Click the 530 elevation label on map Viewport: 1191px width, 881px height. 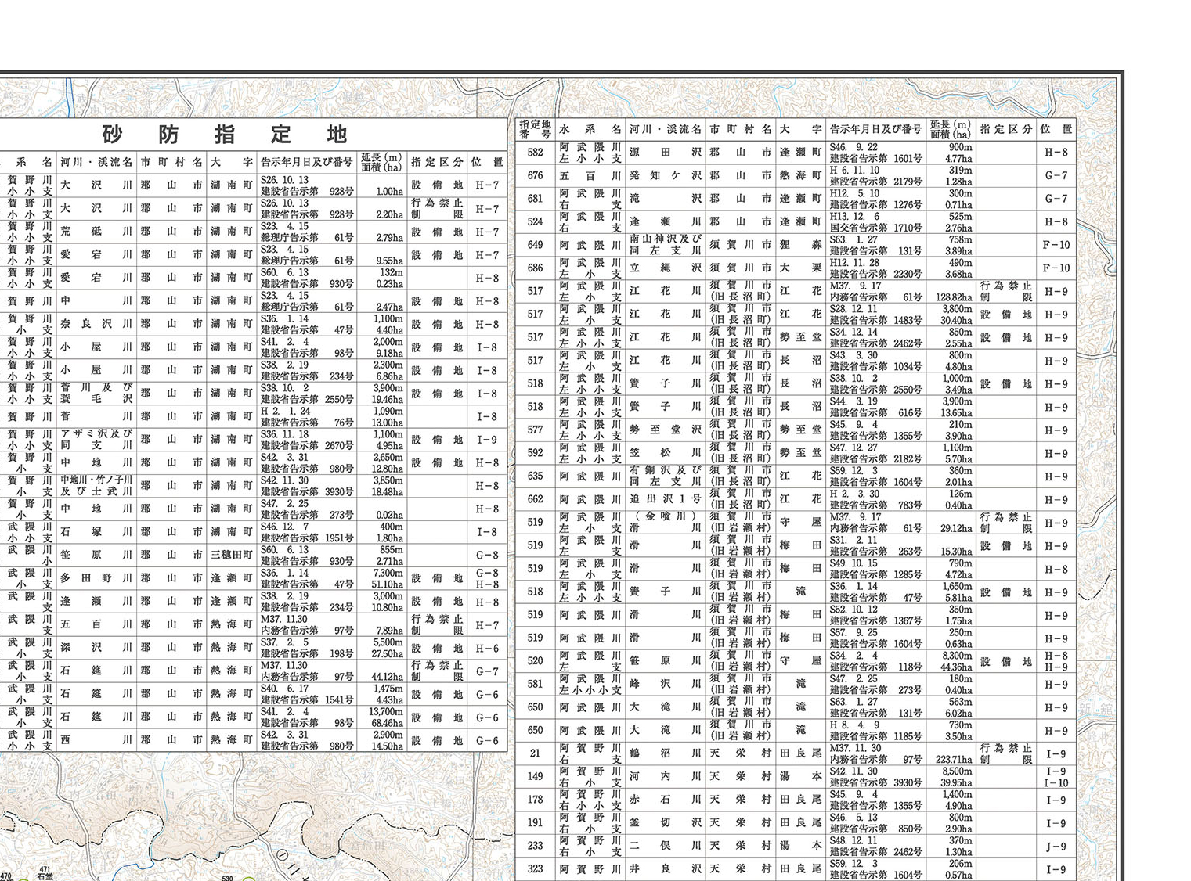[x=227, y=878]
